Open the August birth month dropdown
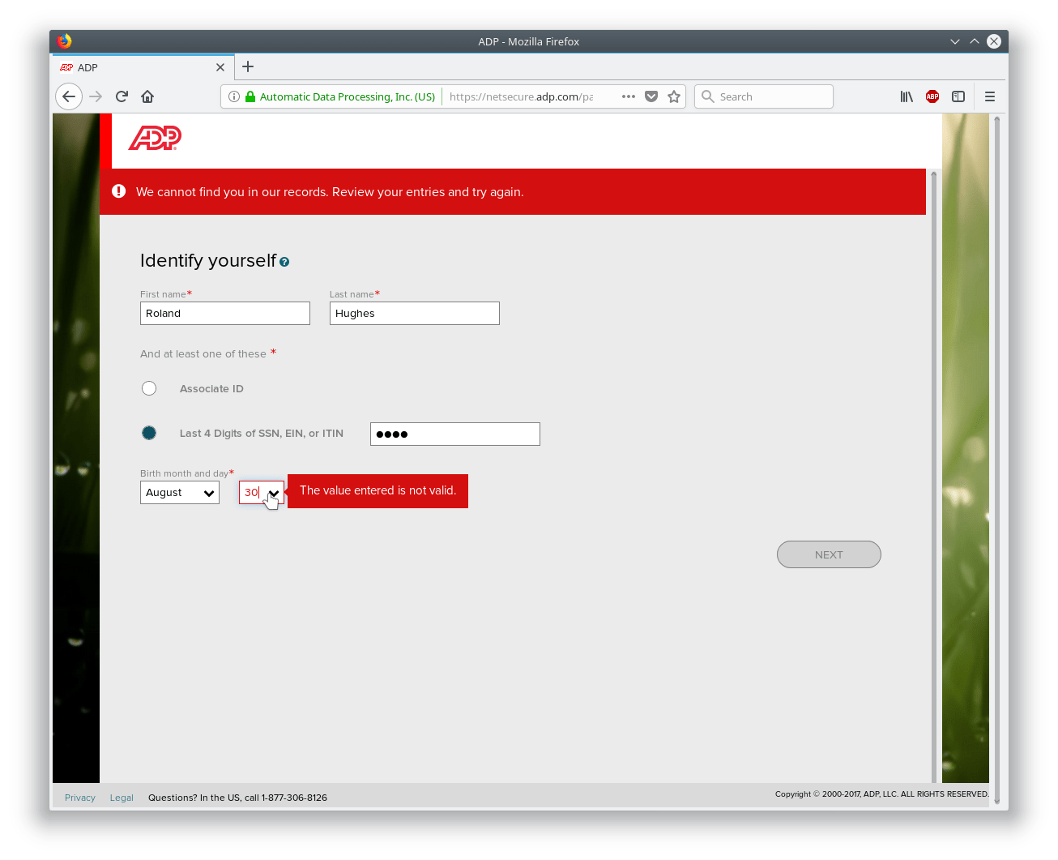 point(179,491)
